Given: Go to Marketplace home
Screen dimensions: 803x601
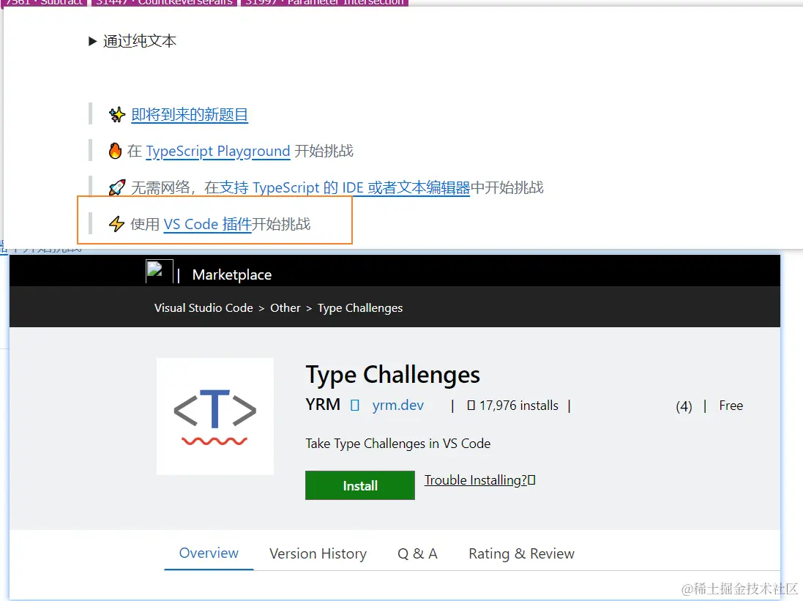Looking at the screenshot, I should (x=232, y=275).
